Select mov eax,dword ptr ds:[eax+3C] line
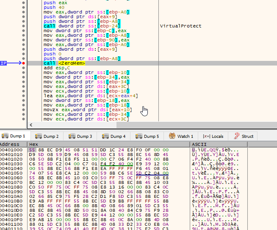 pos(86,86)
